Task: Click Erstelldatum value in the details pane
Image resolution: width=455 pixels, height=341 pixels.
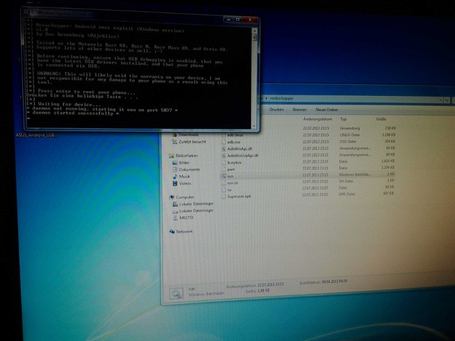Action: tap(334, 281)
